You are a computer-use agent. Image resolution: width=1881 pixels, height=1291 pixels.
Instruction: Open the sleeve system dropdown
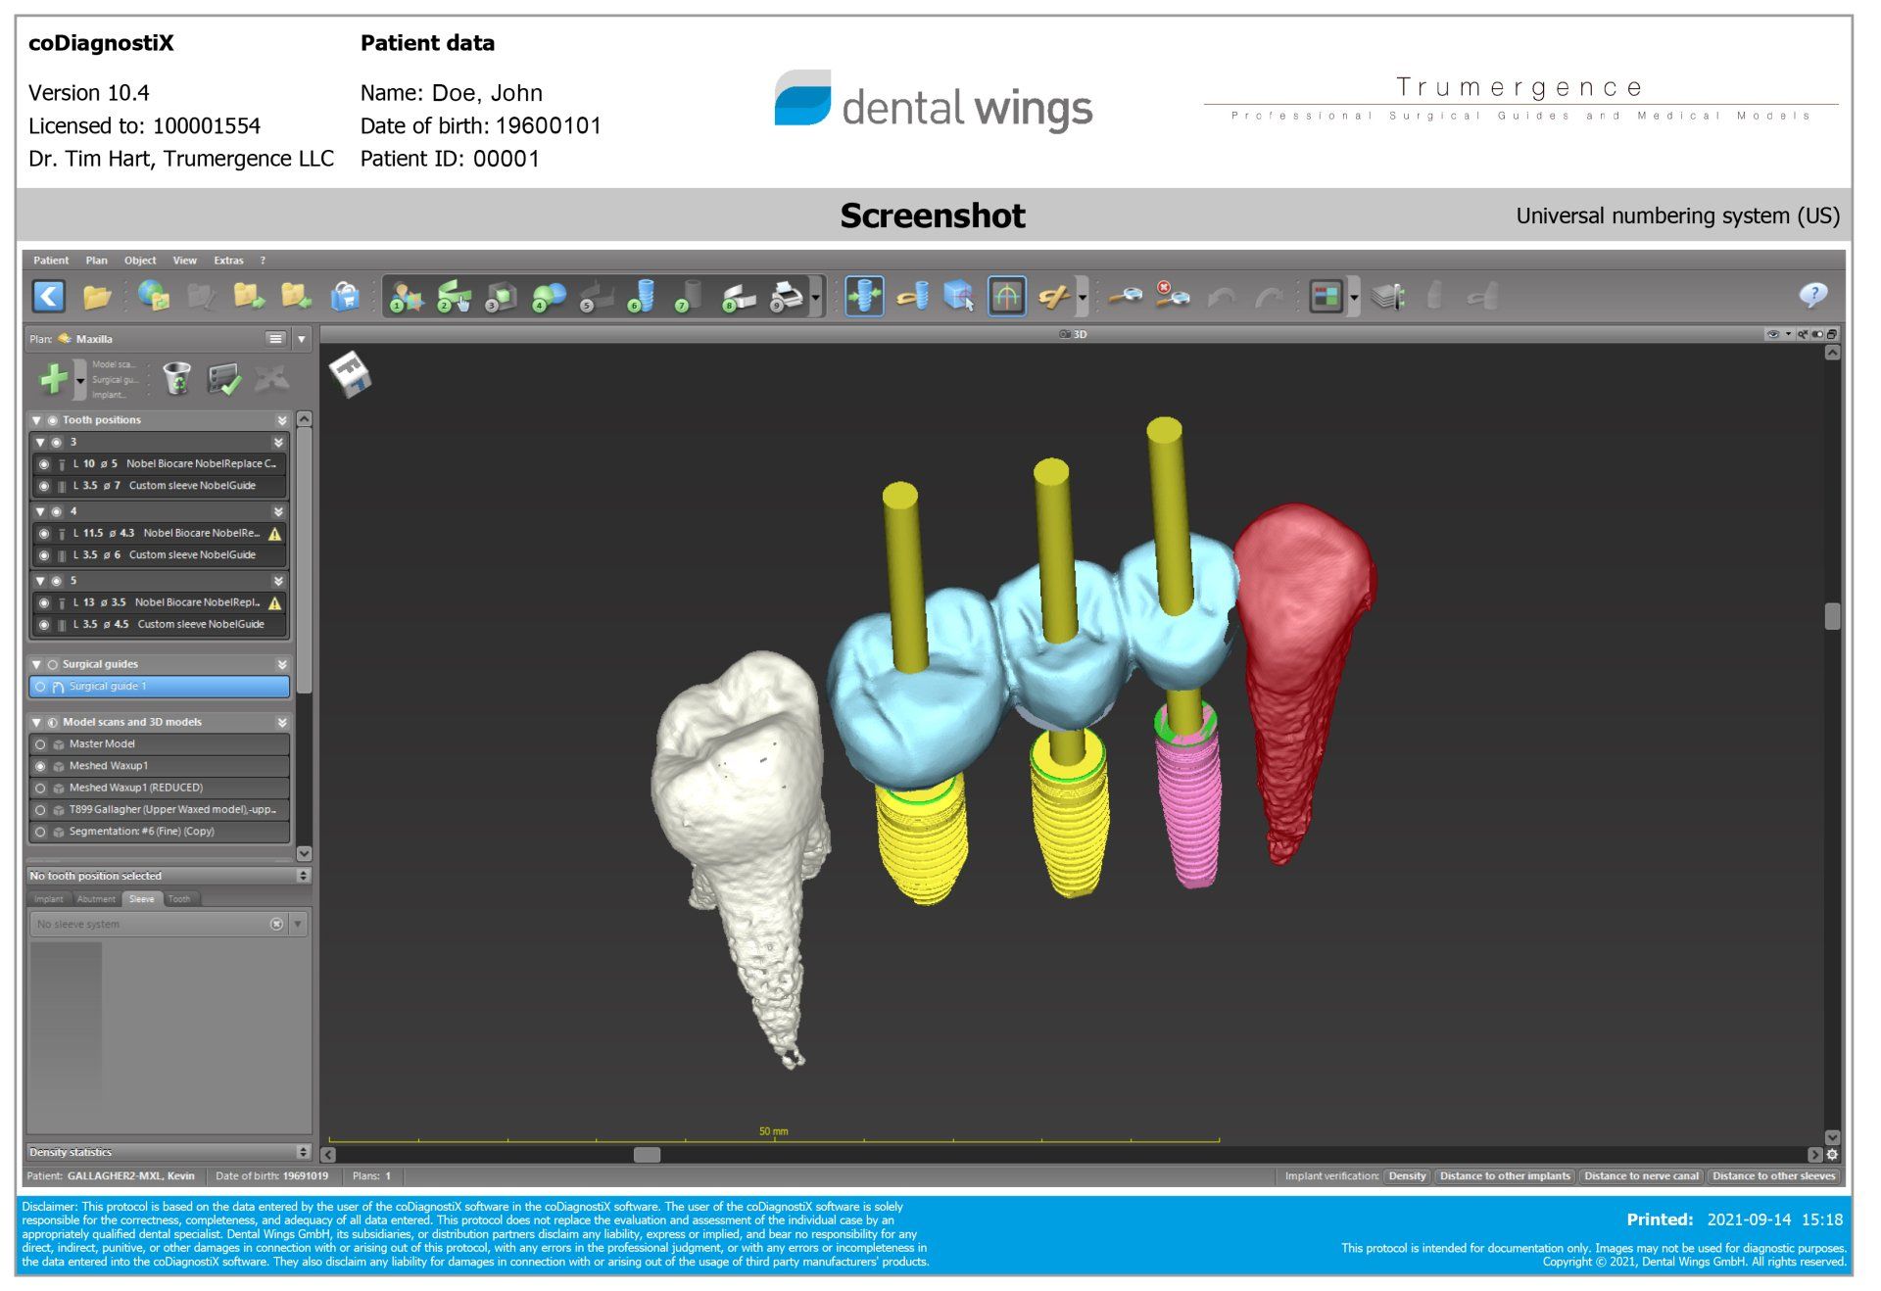298,925
